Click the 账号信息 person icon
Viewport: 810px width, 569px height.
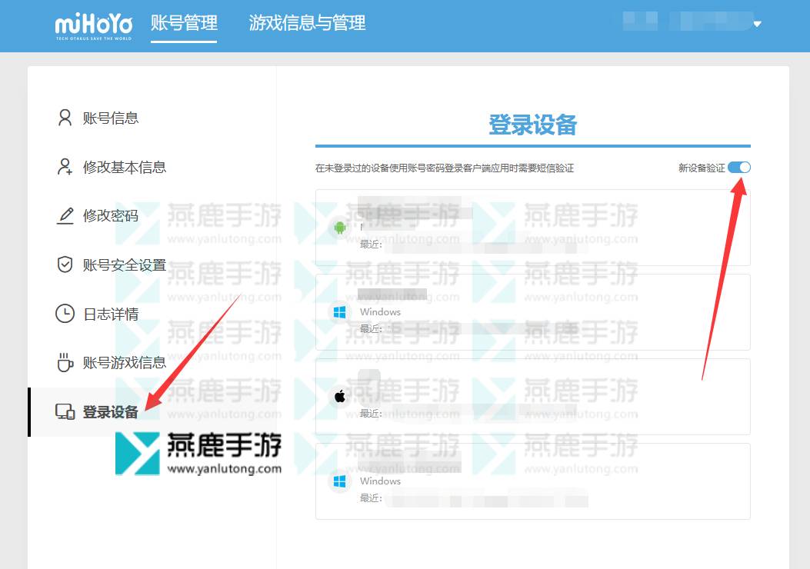(65, 118)
